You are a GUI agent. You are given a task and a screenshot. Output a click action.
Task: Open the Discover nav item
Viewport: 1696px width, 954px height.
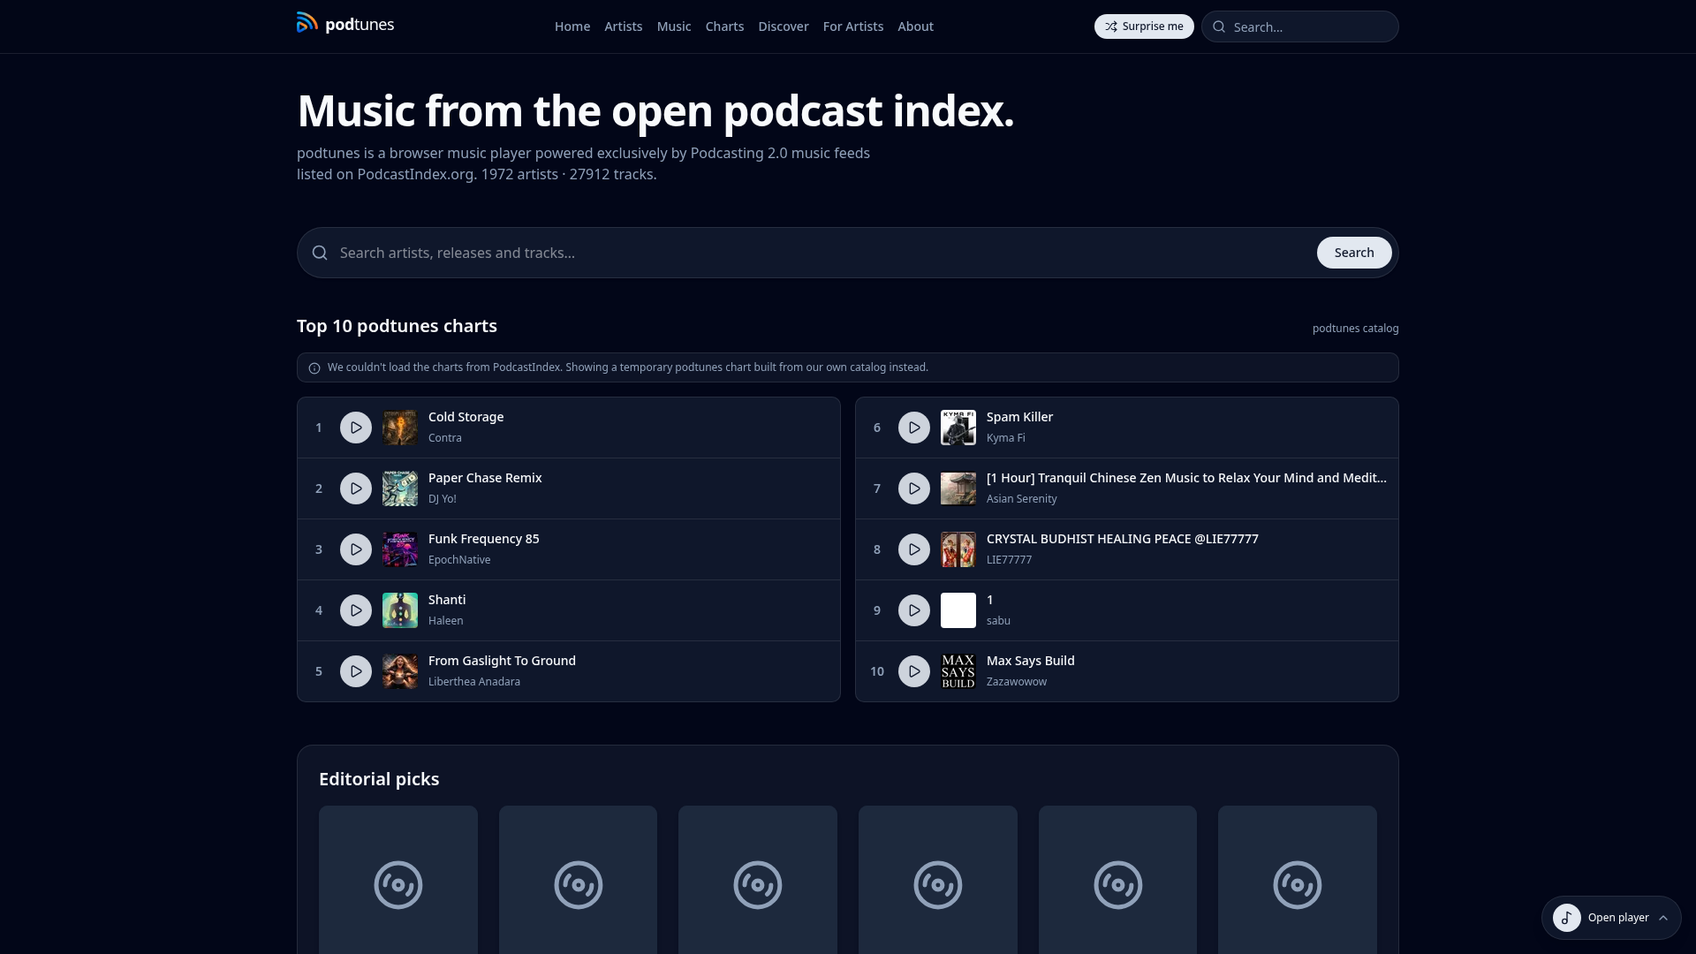point(784,26)
